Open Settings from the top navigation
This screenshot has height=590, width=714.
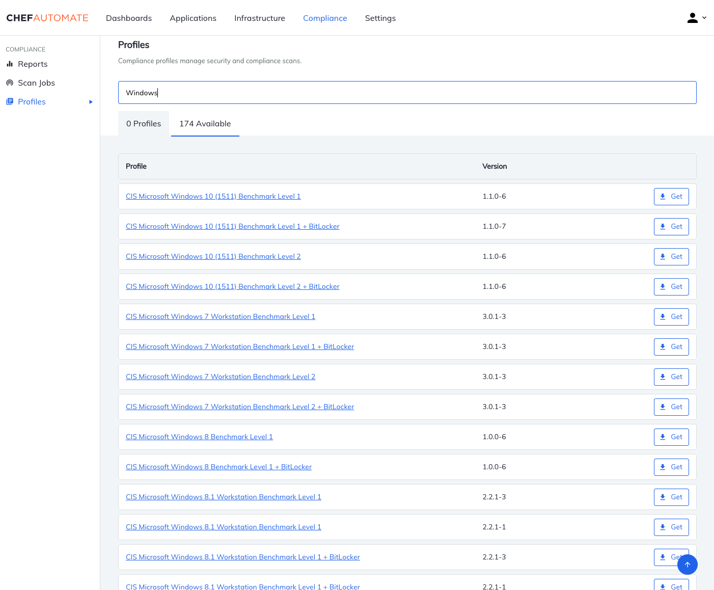coord(380,18)
